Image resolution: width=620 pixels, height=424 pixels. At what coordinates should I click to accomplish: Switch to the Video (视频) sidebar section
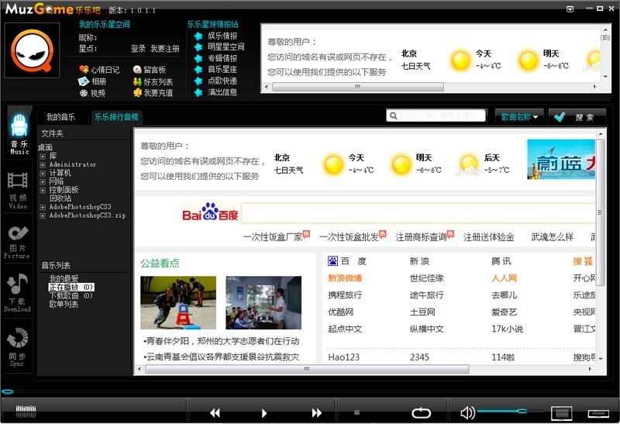point(19,188)
